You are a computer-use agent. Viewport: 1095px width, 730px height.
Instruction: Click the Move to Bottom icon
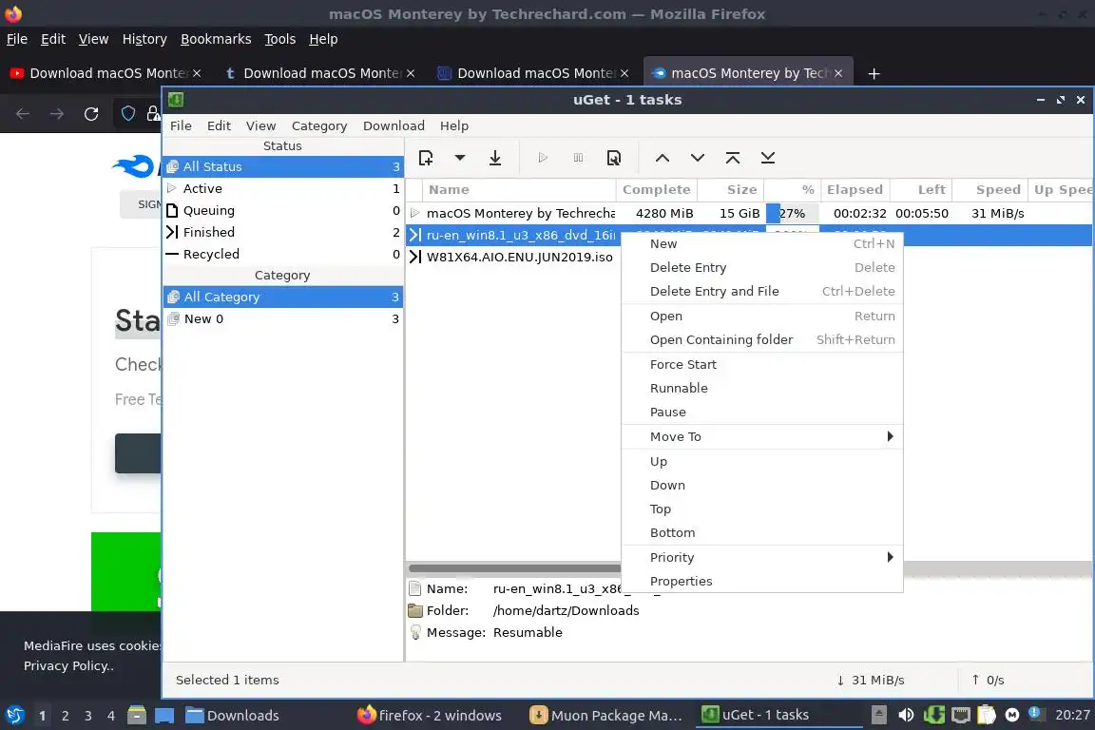click(767, 158)
